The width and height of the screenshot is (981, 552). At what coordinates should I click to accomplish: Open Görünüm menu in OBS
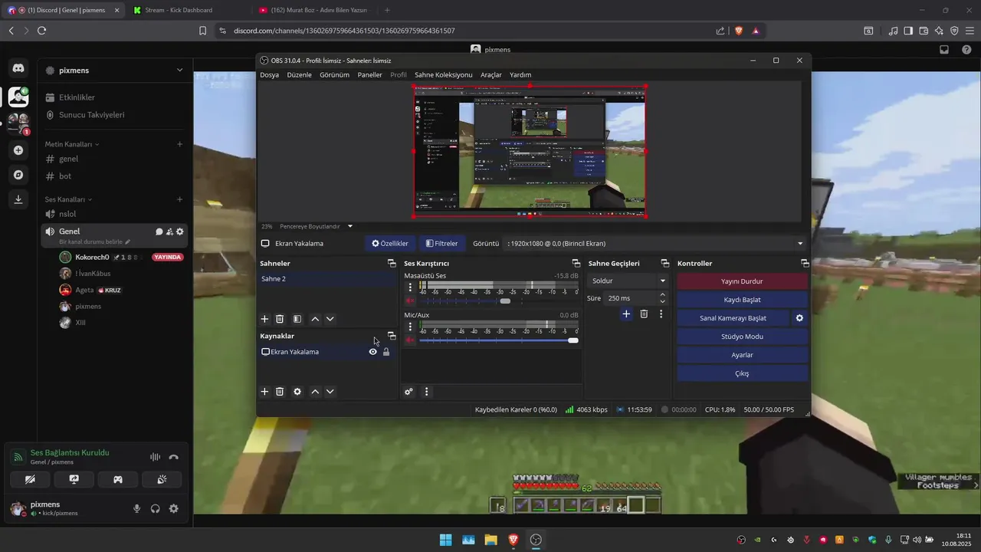(x=334, y=74)
